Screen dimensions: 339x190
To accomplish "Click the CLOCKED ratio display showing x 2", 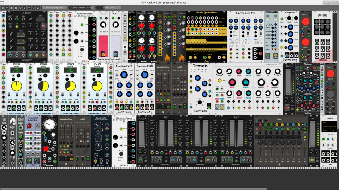I will (20, 34).
